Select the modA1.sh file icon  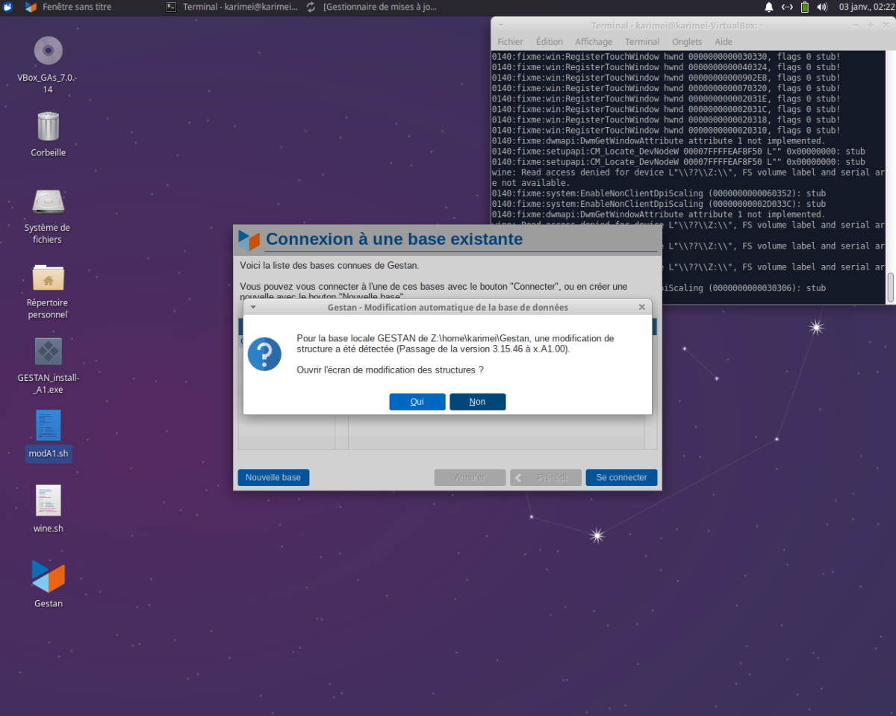pos(49,426)
